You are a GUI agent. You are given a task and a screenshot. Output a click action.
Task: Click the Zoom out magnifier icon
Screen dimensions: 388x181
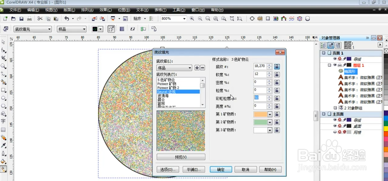tap(200, 19)
